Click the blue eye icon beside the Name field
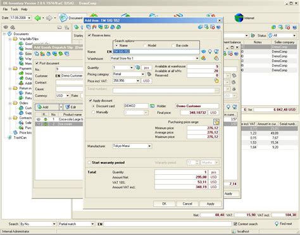This screenshot has width=300, height=235. tap(203, 51)
